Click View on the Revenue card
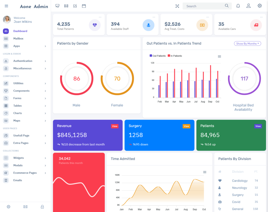This screenshot has height=212, width=268. click(x=115, y=126)
